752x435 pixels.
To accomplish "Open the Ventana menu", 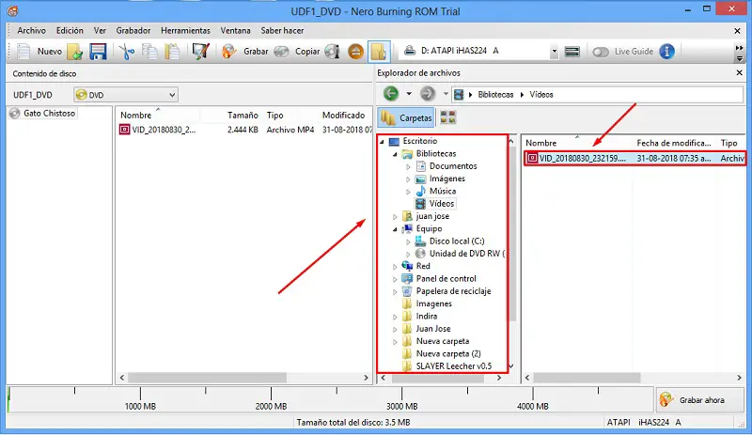I will [236, 30].
